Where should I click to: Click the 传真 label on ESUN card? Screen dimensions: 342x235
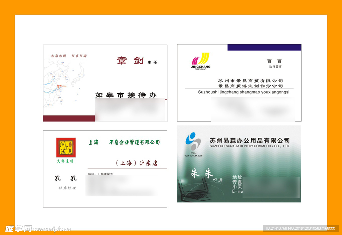237,182
